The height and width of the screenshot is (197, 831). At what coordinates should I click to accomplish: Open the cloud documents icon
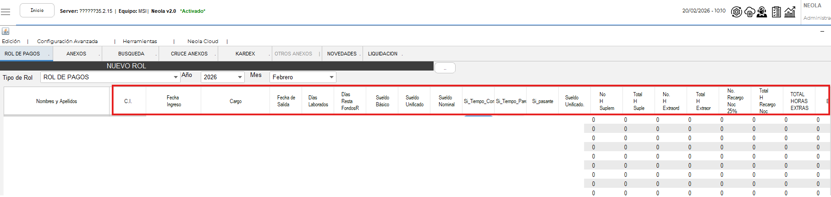tap(749, 12)
